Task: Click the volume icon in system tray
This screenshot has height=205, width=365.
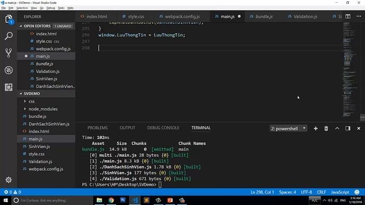Action: [x=330, y=200]
